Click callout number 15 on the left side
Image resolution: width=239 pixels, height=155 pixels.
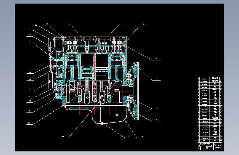coord(30,79)
